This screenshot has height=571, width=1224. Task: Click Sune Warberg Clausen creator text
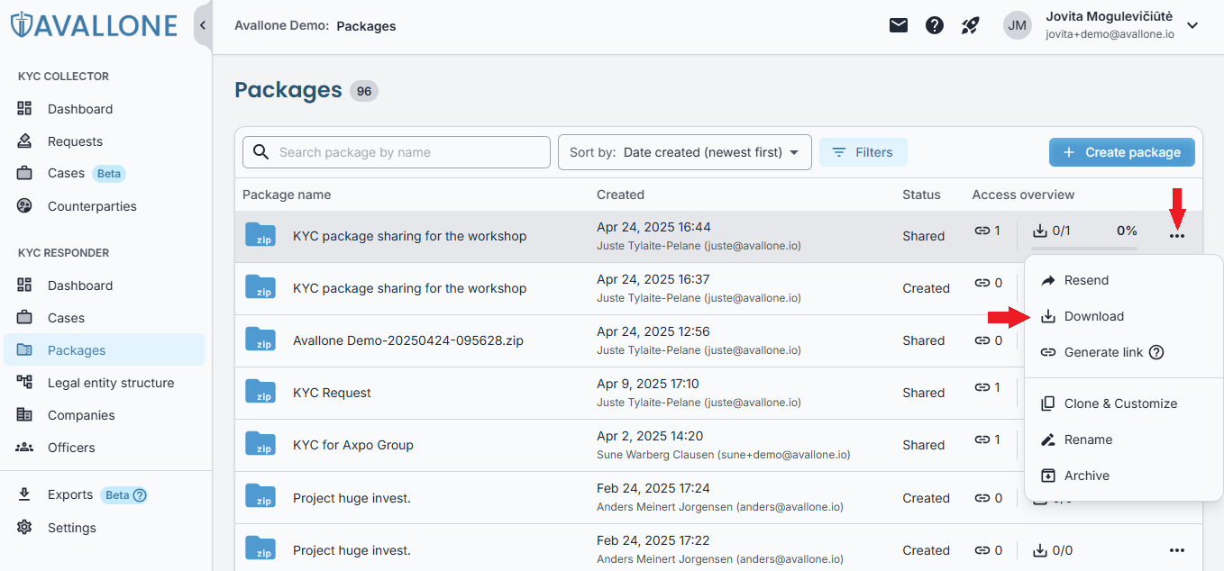point(724,455)
